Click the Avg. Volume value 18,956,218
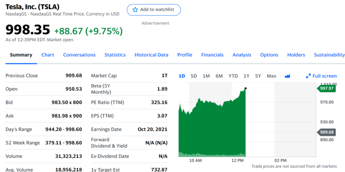345x172 pixels. pyautogui.click(x=69, y=169)
